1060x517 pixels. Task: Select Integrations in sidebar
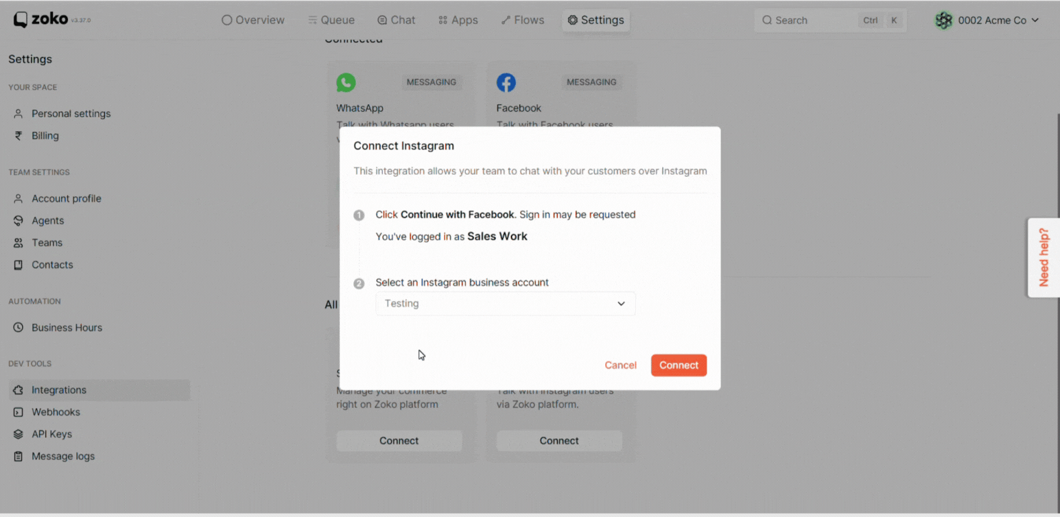pyautogui.click(x=99, y=390)
